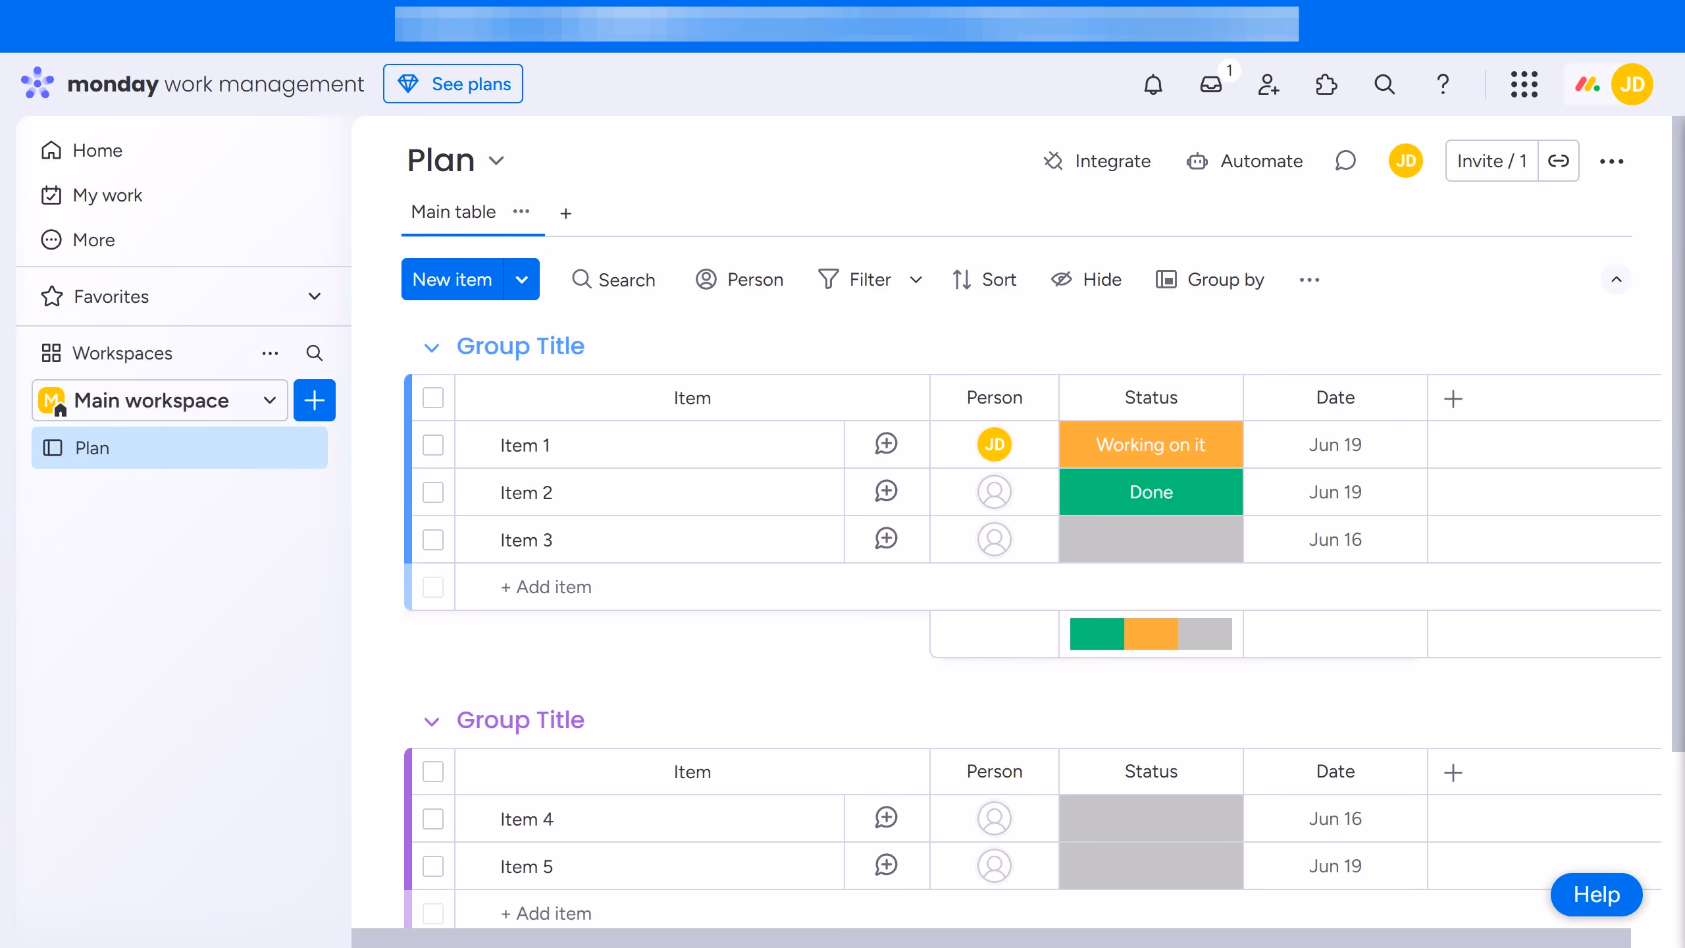Start conversation on Item 2
1685x948 pixels.
click(887, 492)
